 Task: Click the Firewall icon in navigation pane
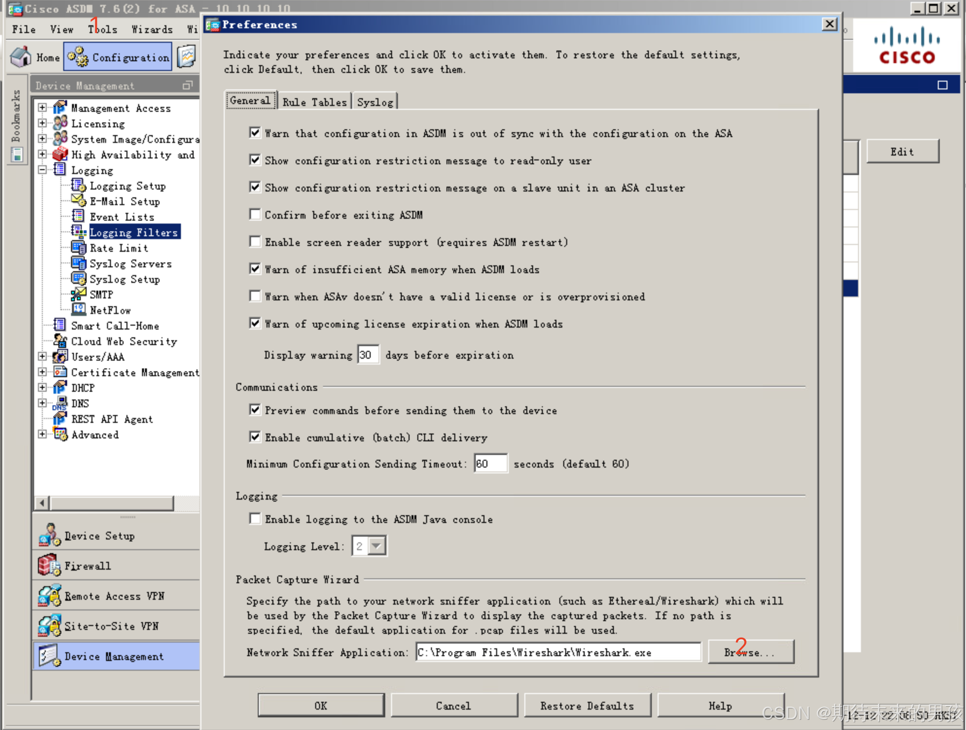(x=49, y=565)
